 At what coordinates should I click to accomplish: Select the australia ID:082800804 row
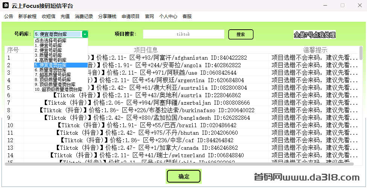182,88
